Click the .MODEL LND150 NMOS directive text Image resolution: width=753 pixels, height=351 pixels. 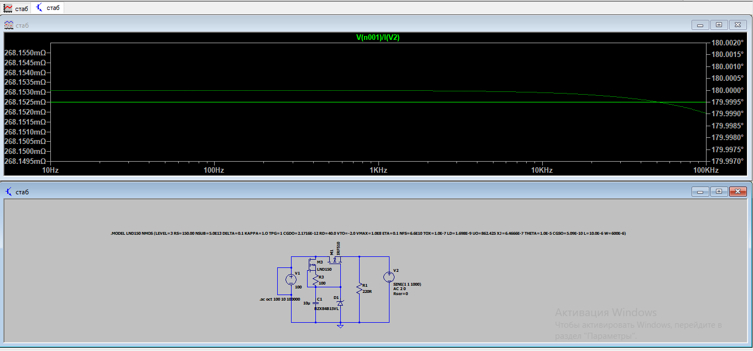(368, 233)
